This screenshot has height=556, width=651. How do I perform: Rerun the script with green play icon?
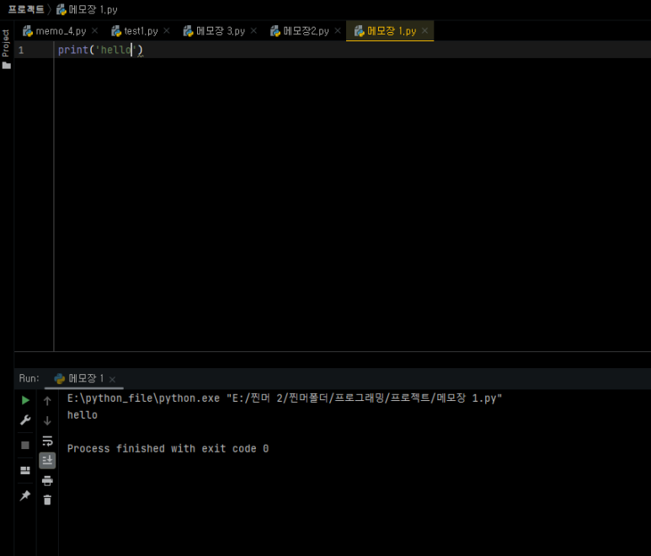coord(25,400)
